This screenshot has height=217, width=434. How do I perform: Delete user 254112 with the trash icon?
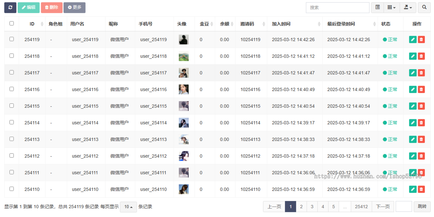(421, 156)
